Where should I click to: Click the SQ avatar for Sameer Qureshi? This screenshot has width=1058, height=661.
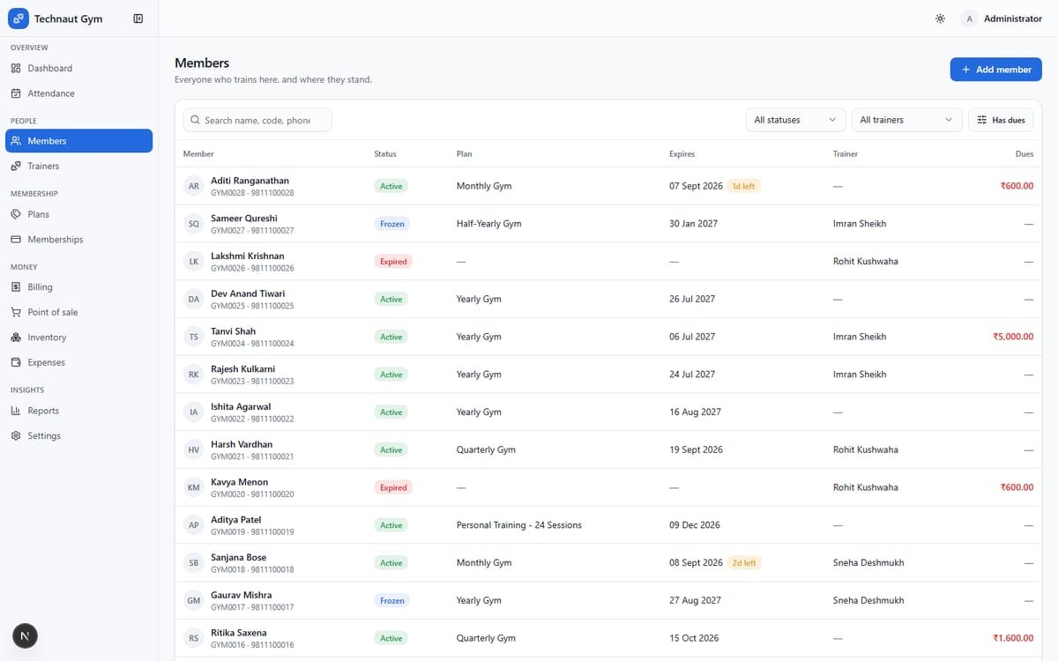click(x=194, y=224)
